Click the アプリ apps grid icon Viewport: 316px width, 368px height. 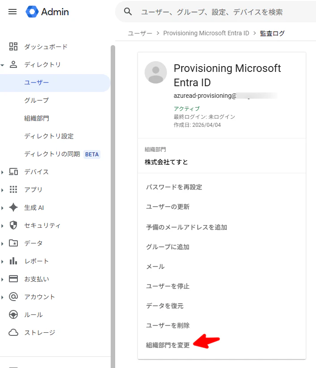[x=13, y=189]
